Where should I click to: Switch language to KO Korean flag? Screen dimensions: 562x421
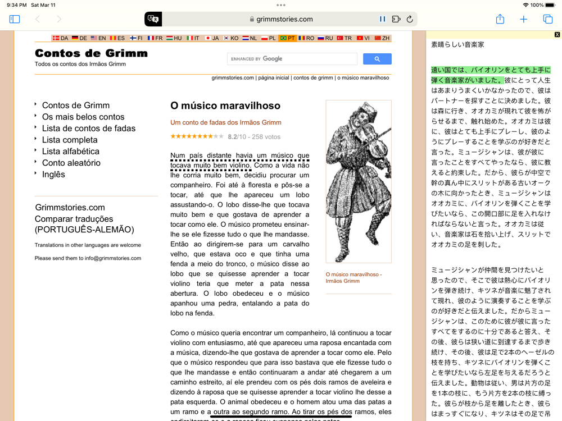pyautogui.click(x=231, y=38)
